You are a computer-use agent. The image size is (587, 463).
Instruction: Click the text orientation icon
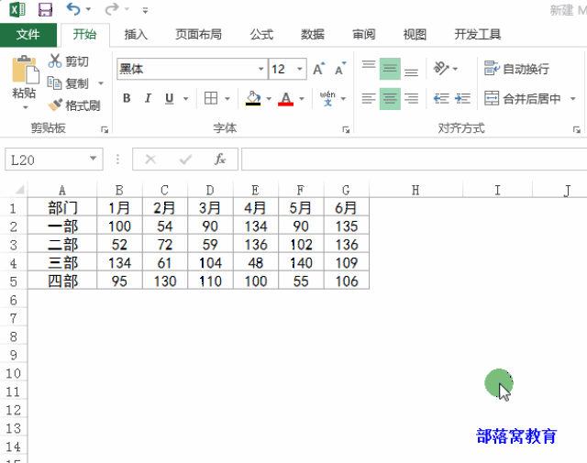(x=441, y=69)
